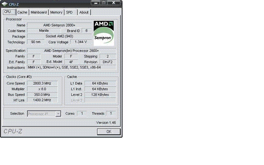Click the HT Link value 1400.2 MHz
Image resolution: width=264 pixels, height=165 pixels.
coord(42,100)
